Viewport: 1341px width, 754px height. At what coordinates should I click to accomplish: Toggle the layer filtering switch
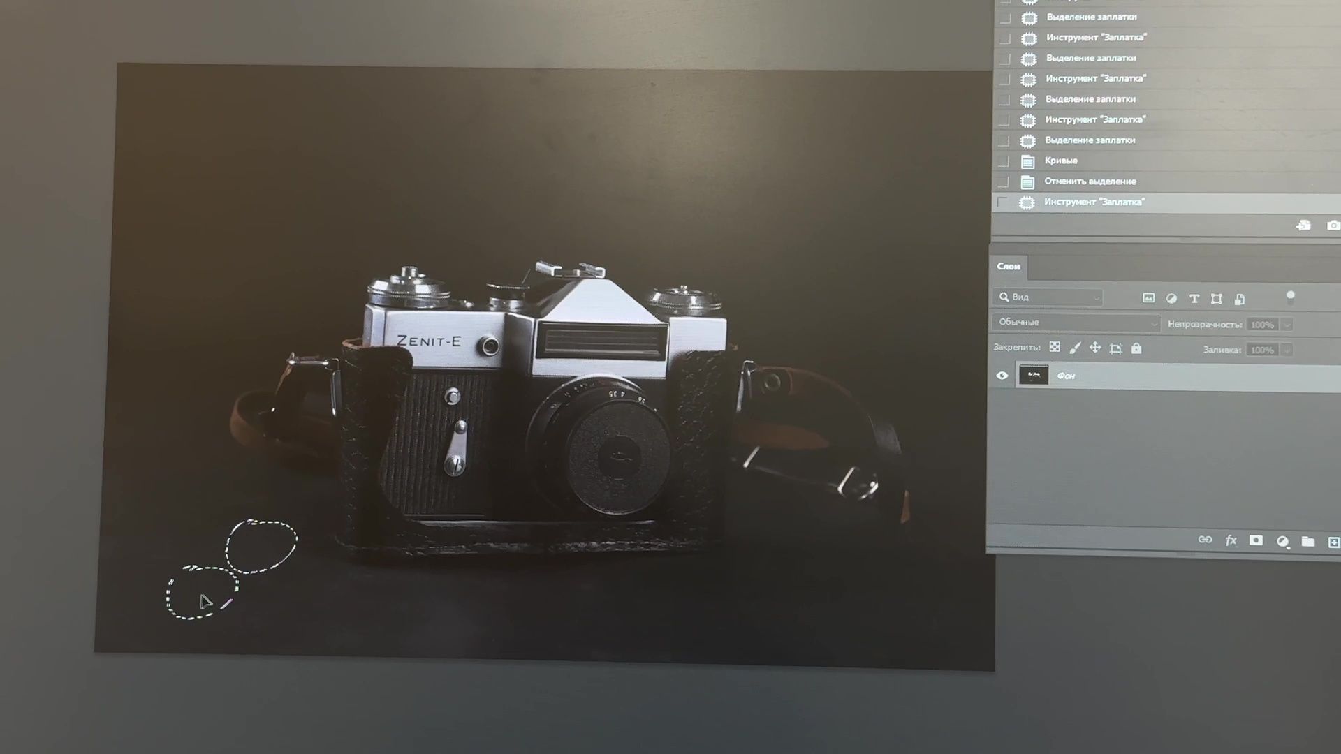(x=1290, y=297)
